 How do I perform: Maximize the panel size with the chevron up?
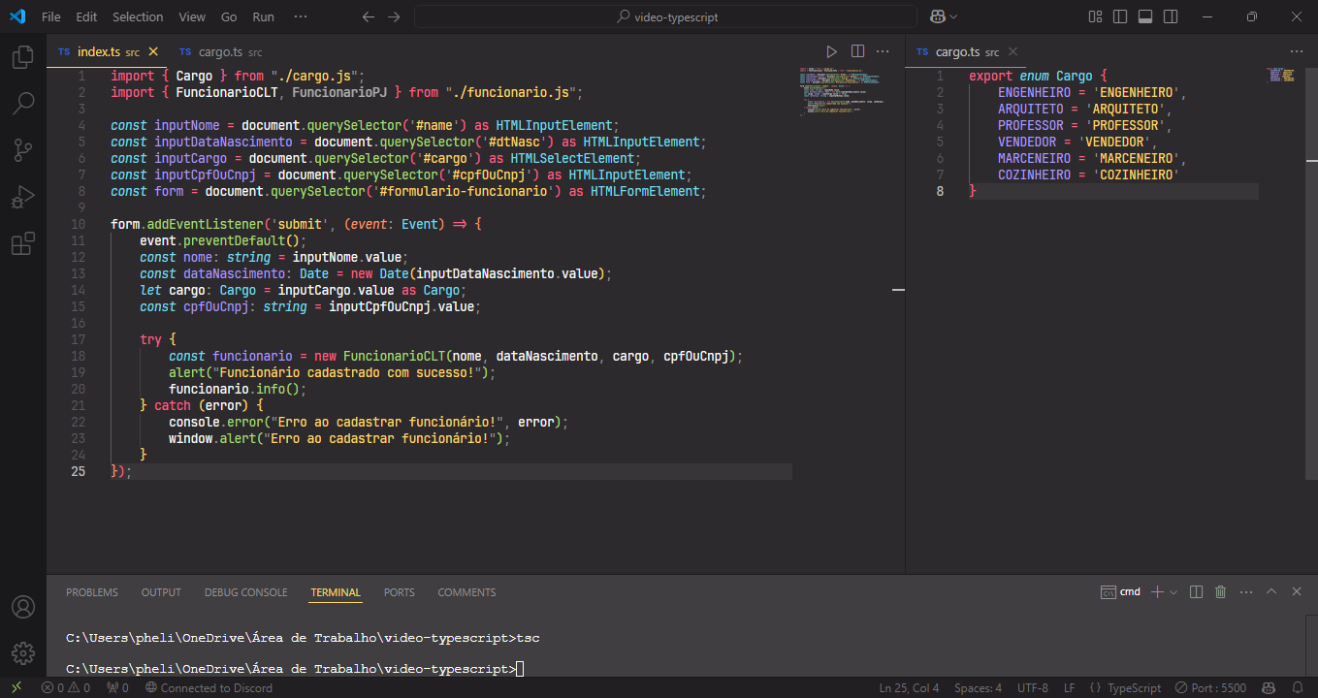tap(1270, 591)
